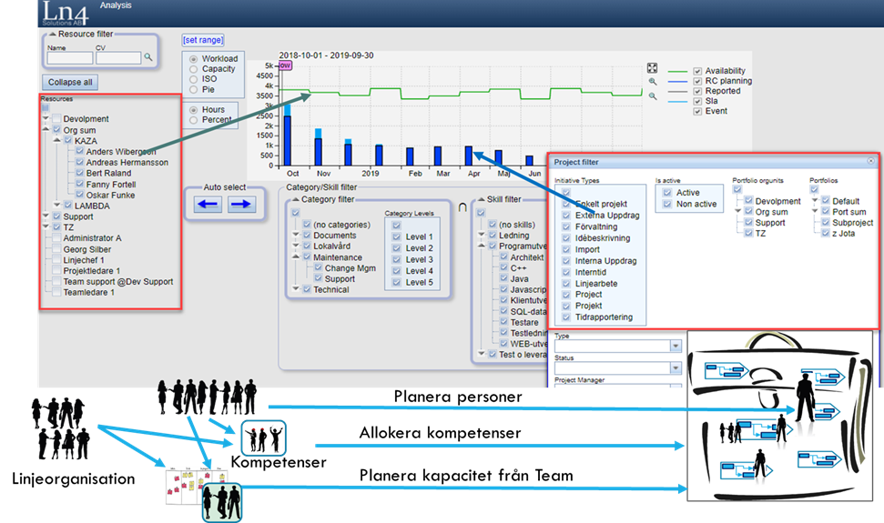This screenshot has width=884, height=523.
Task: Expand the Support resource node
Action: [46, 216]
